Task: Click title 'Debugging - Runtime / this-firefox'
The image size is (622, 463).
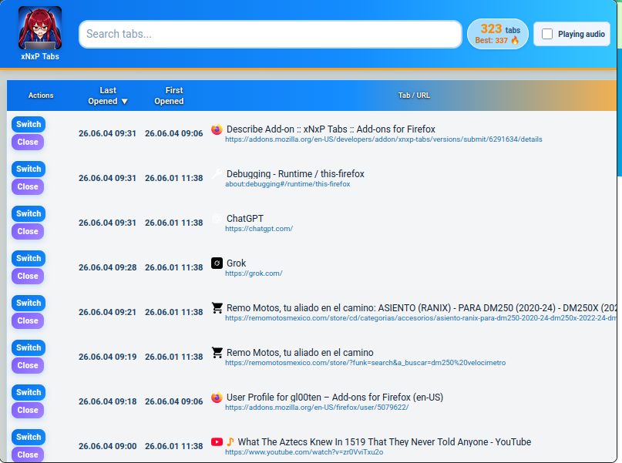Action: click(295, 174)
